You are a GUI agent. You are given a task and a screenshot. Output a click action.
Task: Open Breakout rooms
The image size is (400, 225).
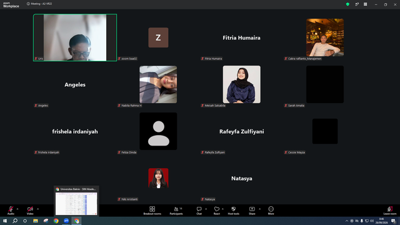[x=152, y=211]
